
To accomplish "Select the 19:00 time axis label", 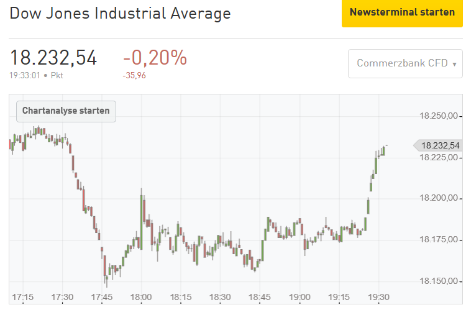I will coord(299,296).
